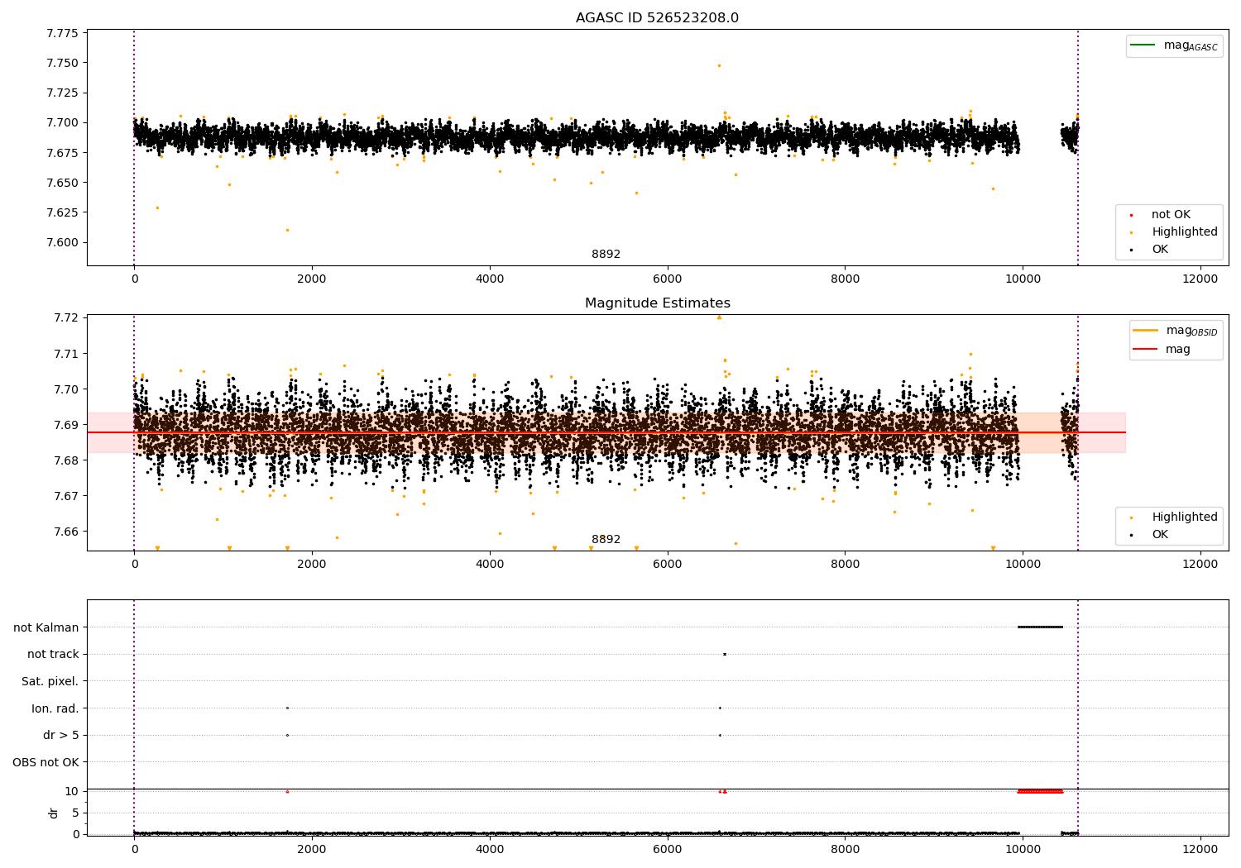The width and height of the screenshot is (1241, 868).
Task: Click the red 'mag' legend line sample
Action: click(1146, 349)
